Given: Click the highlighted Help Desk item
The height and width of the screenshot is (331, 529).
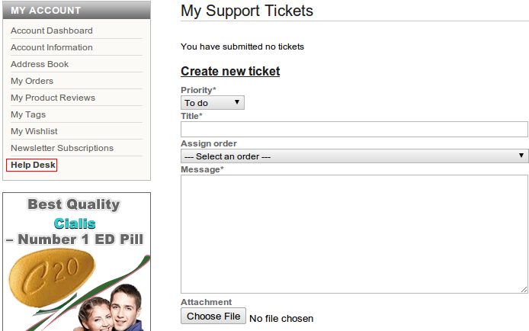Looking at the screenshot, I should tap(33, 165).
